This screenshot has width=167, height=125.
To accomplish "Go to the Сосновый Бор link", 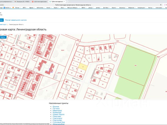I will [58, 122].
